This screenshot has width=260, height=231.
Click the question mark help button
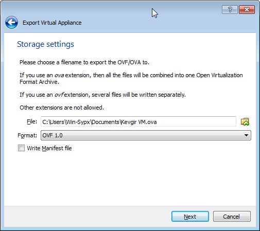230,9
